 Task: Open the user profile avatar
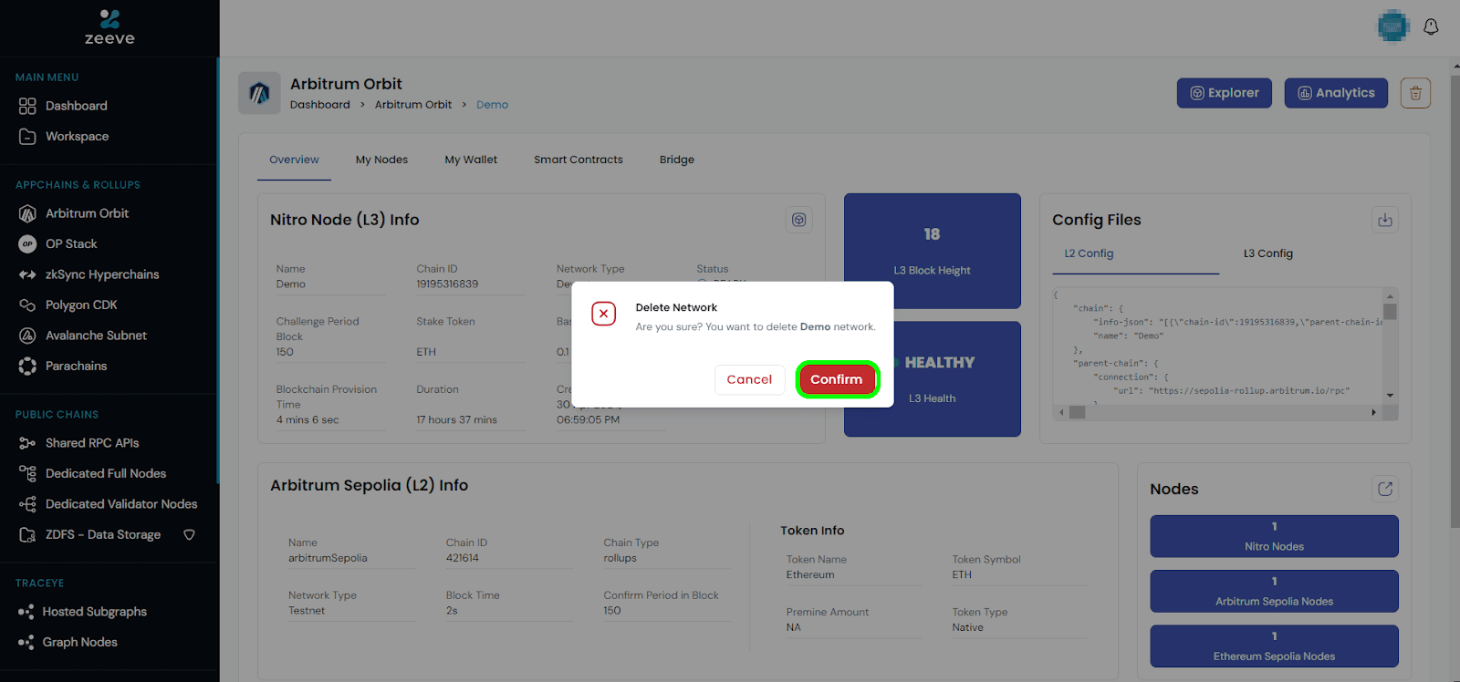coord(1393,26)
